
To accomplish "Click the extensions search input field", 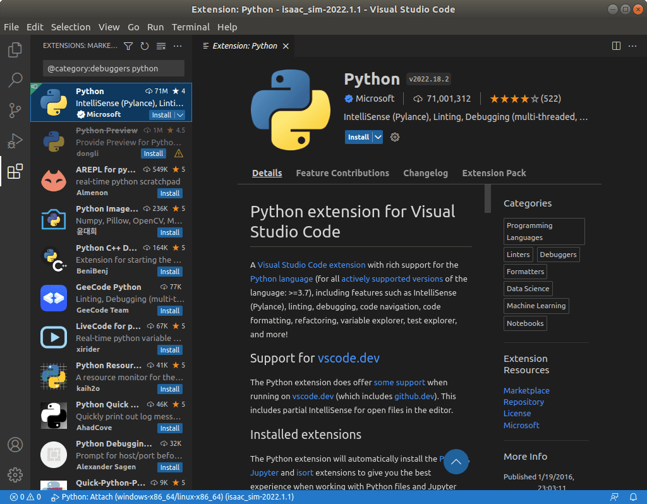I will coord(114,68).
